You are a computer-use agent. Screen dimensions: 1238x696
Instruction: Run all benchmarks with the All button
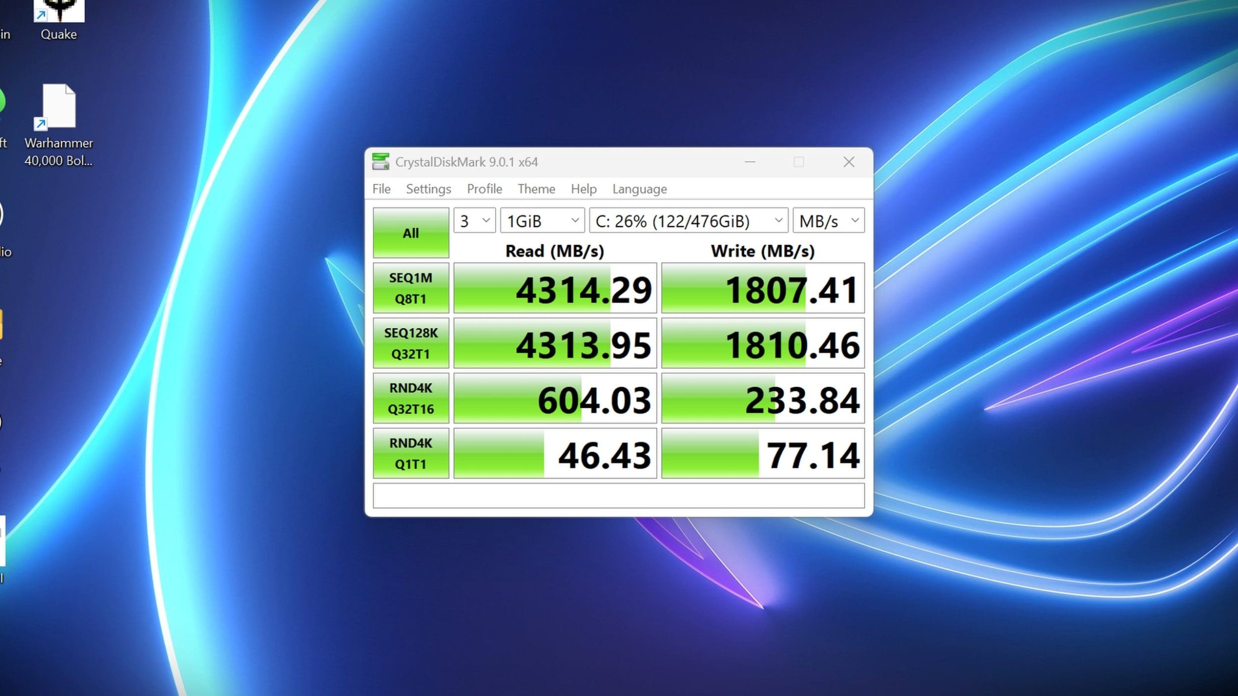coord(411,233)
